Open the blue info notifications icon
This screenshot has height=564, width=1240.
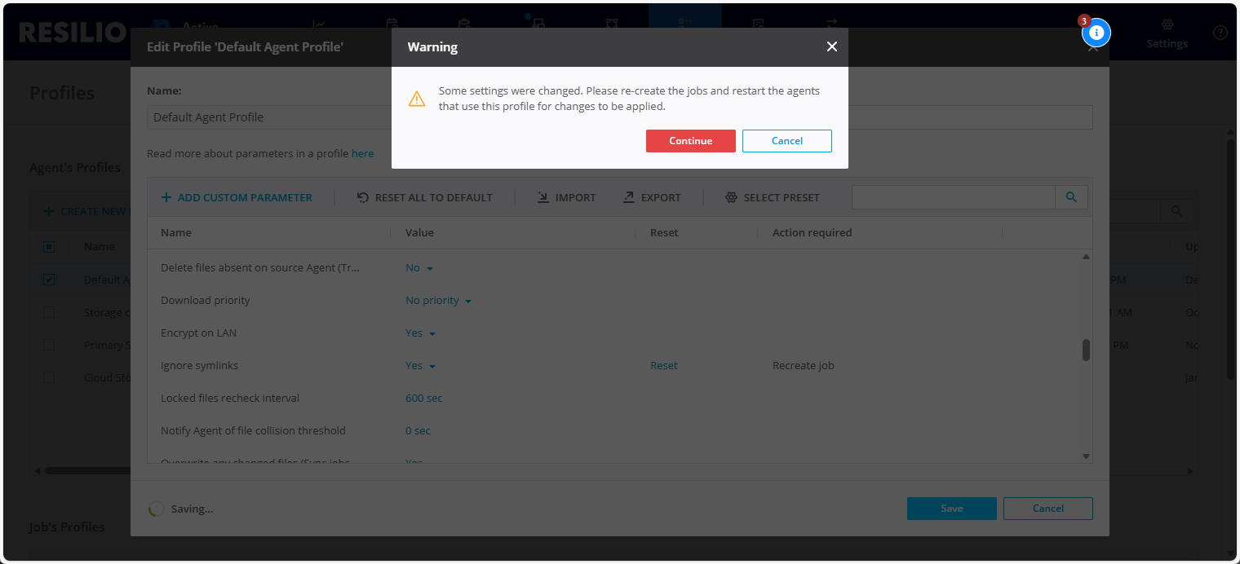coord(1096,33)
